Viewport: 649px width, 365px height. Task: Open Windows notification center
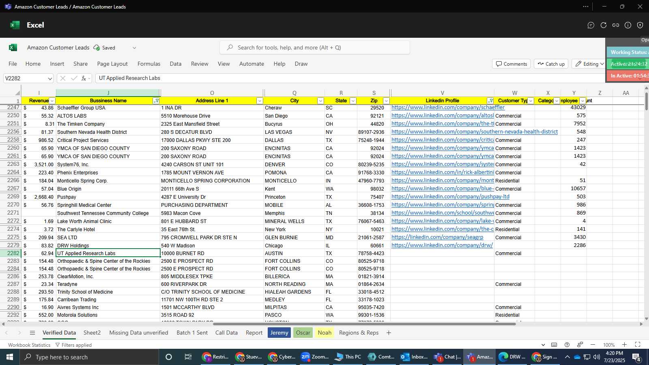(637, 357)
